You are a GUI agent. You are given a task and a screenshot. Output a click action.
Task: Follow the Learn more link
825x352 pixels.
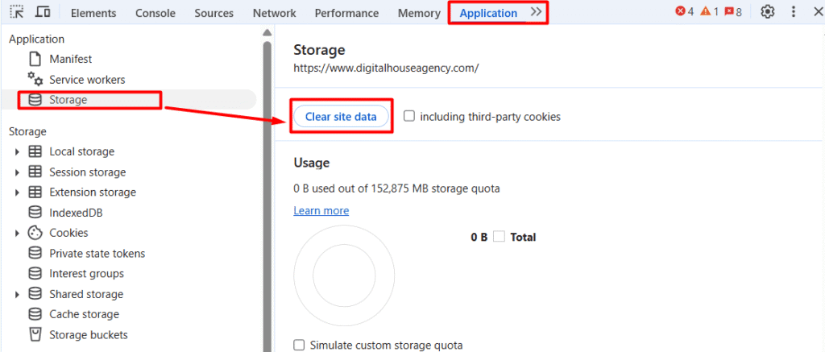coord(321,210)
